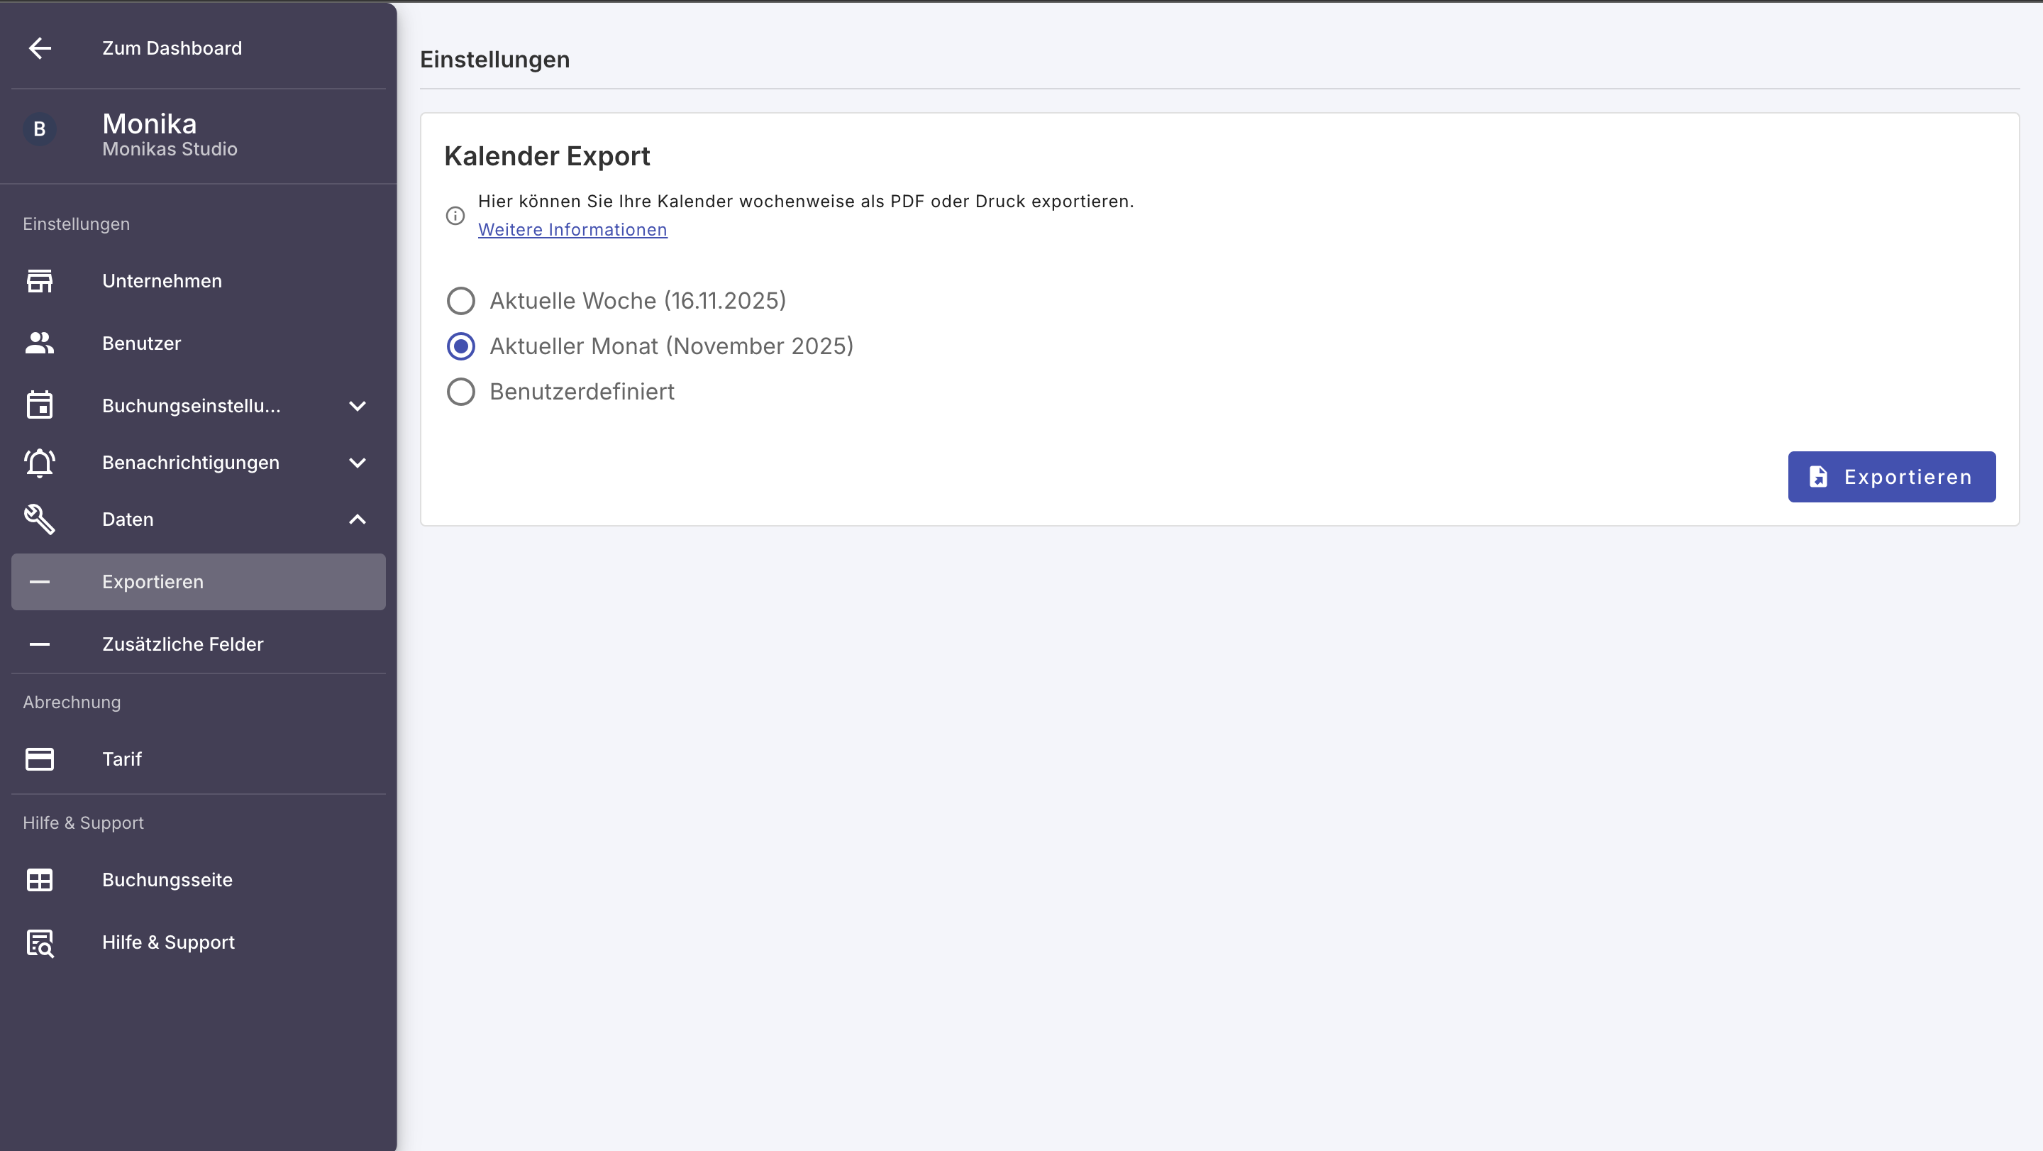
Task: Click the Benachrichtigungen bell icon
Action: point(40,463)
